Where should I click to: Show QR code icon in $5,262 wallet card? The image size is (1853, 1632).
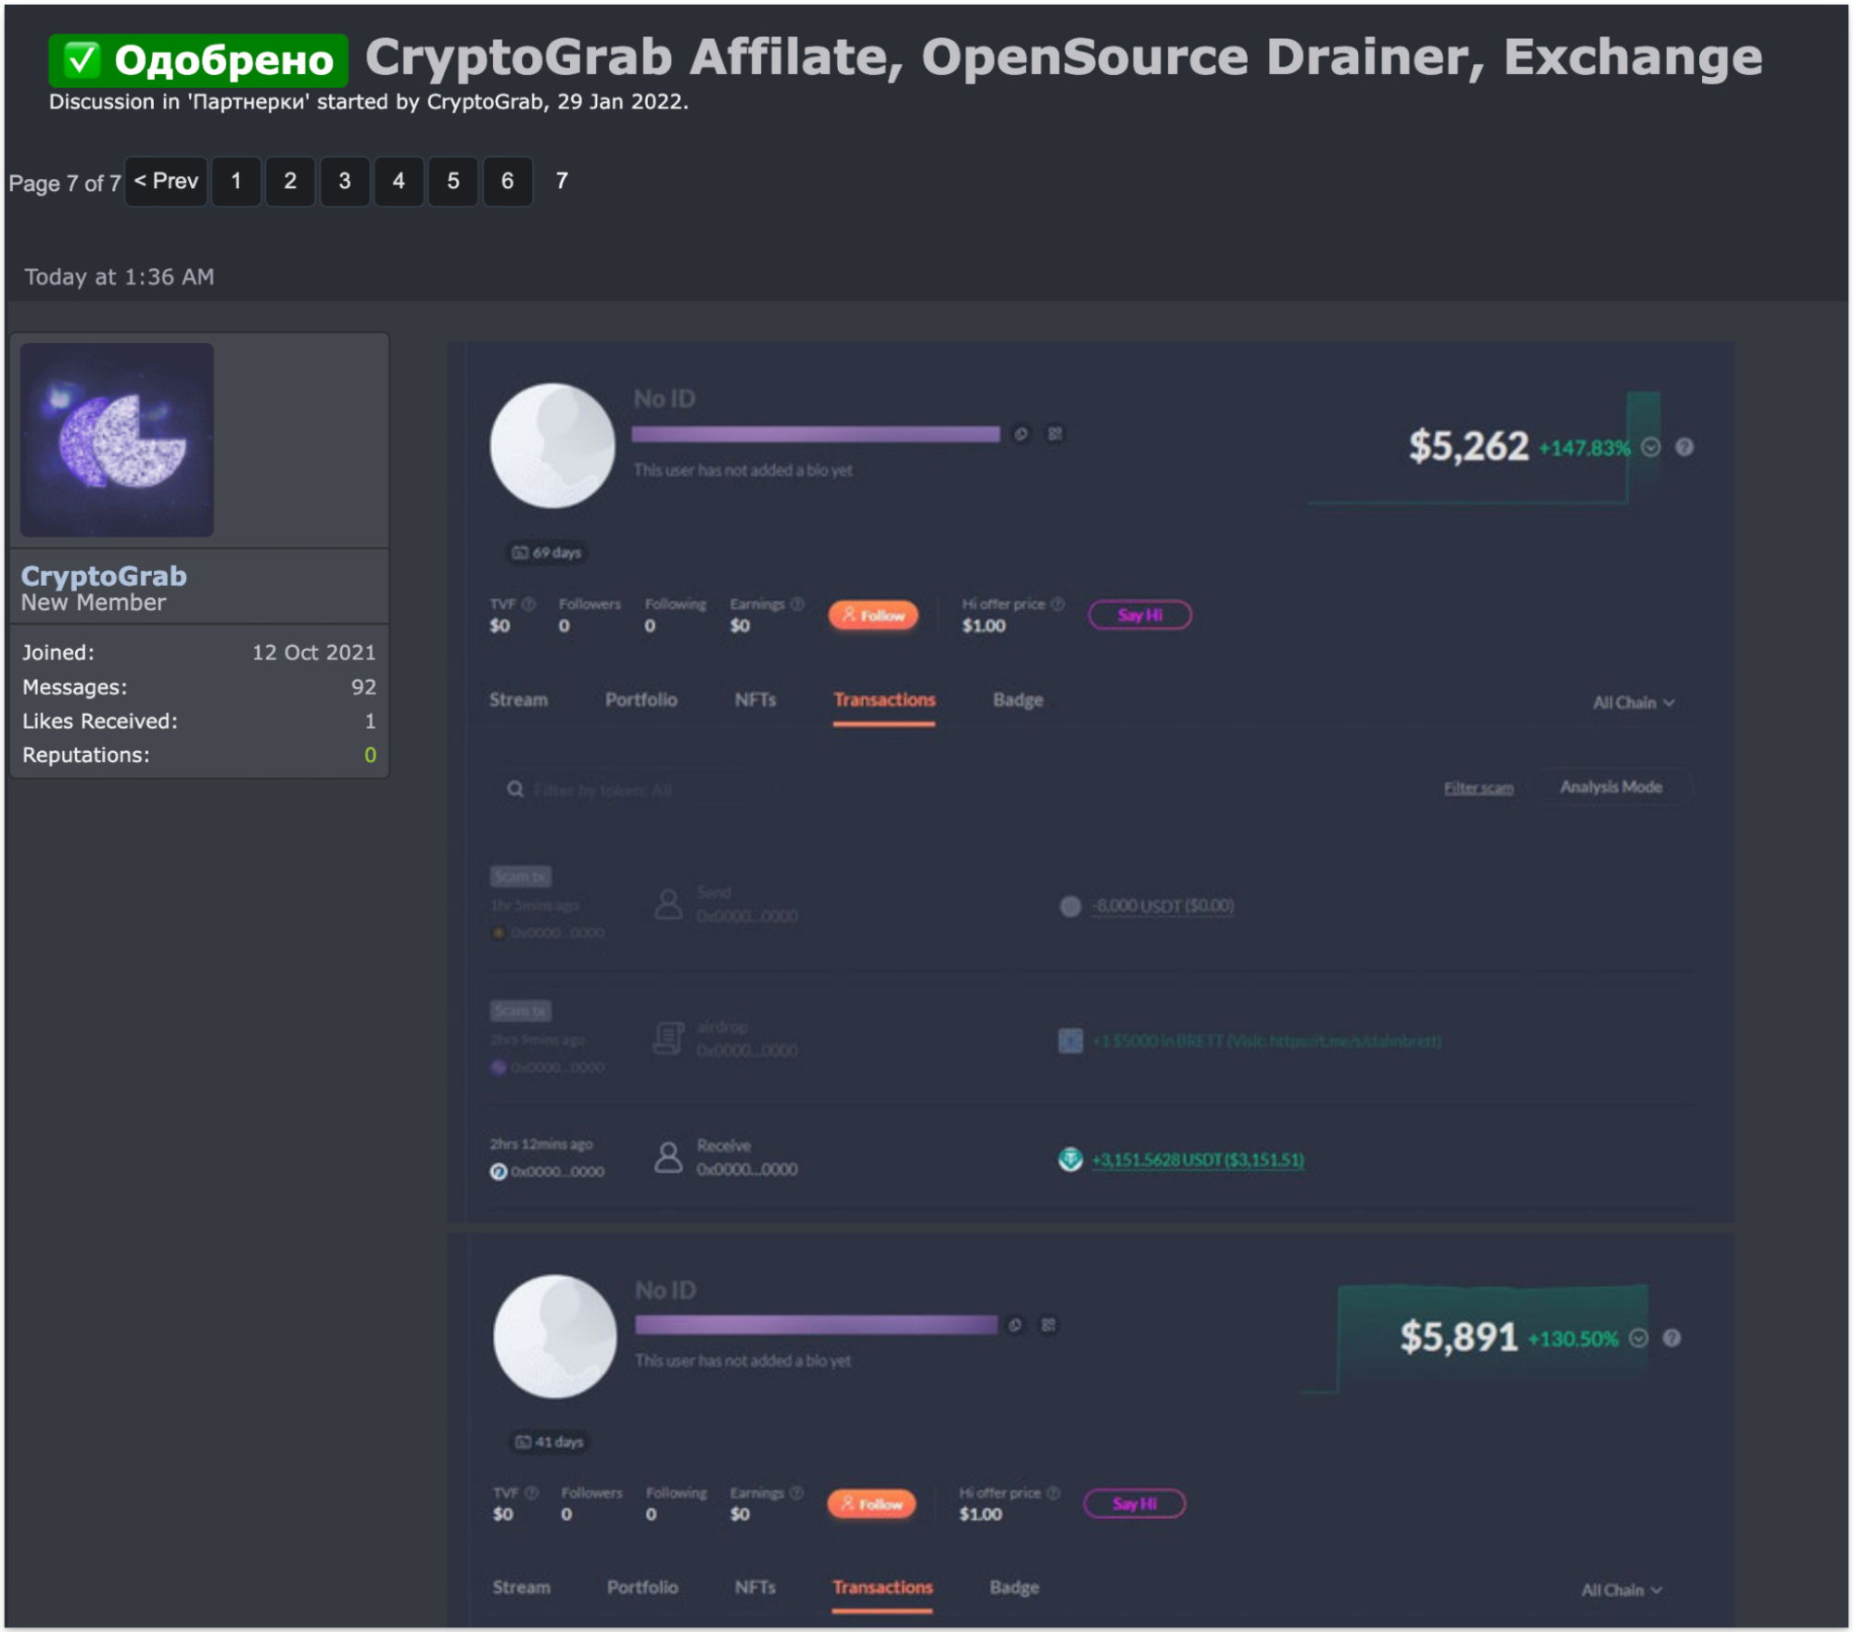[x=1055, y=434]
